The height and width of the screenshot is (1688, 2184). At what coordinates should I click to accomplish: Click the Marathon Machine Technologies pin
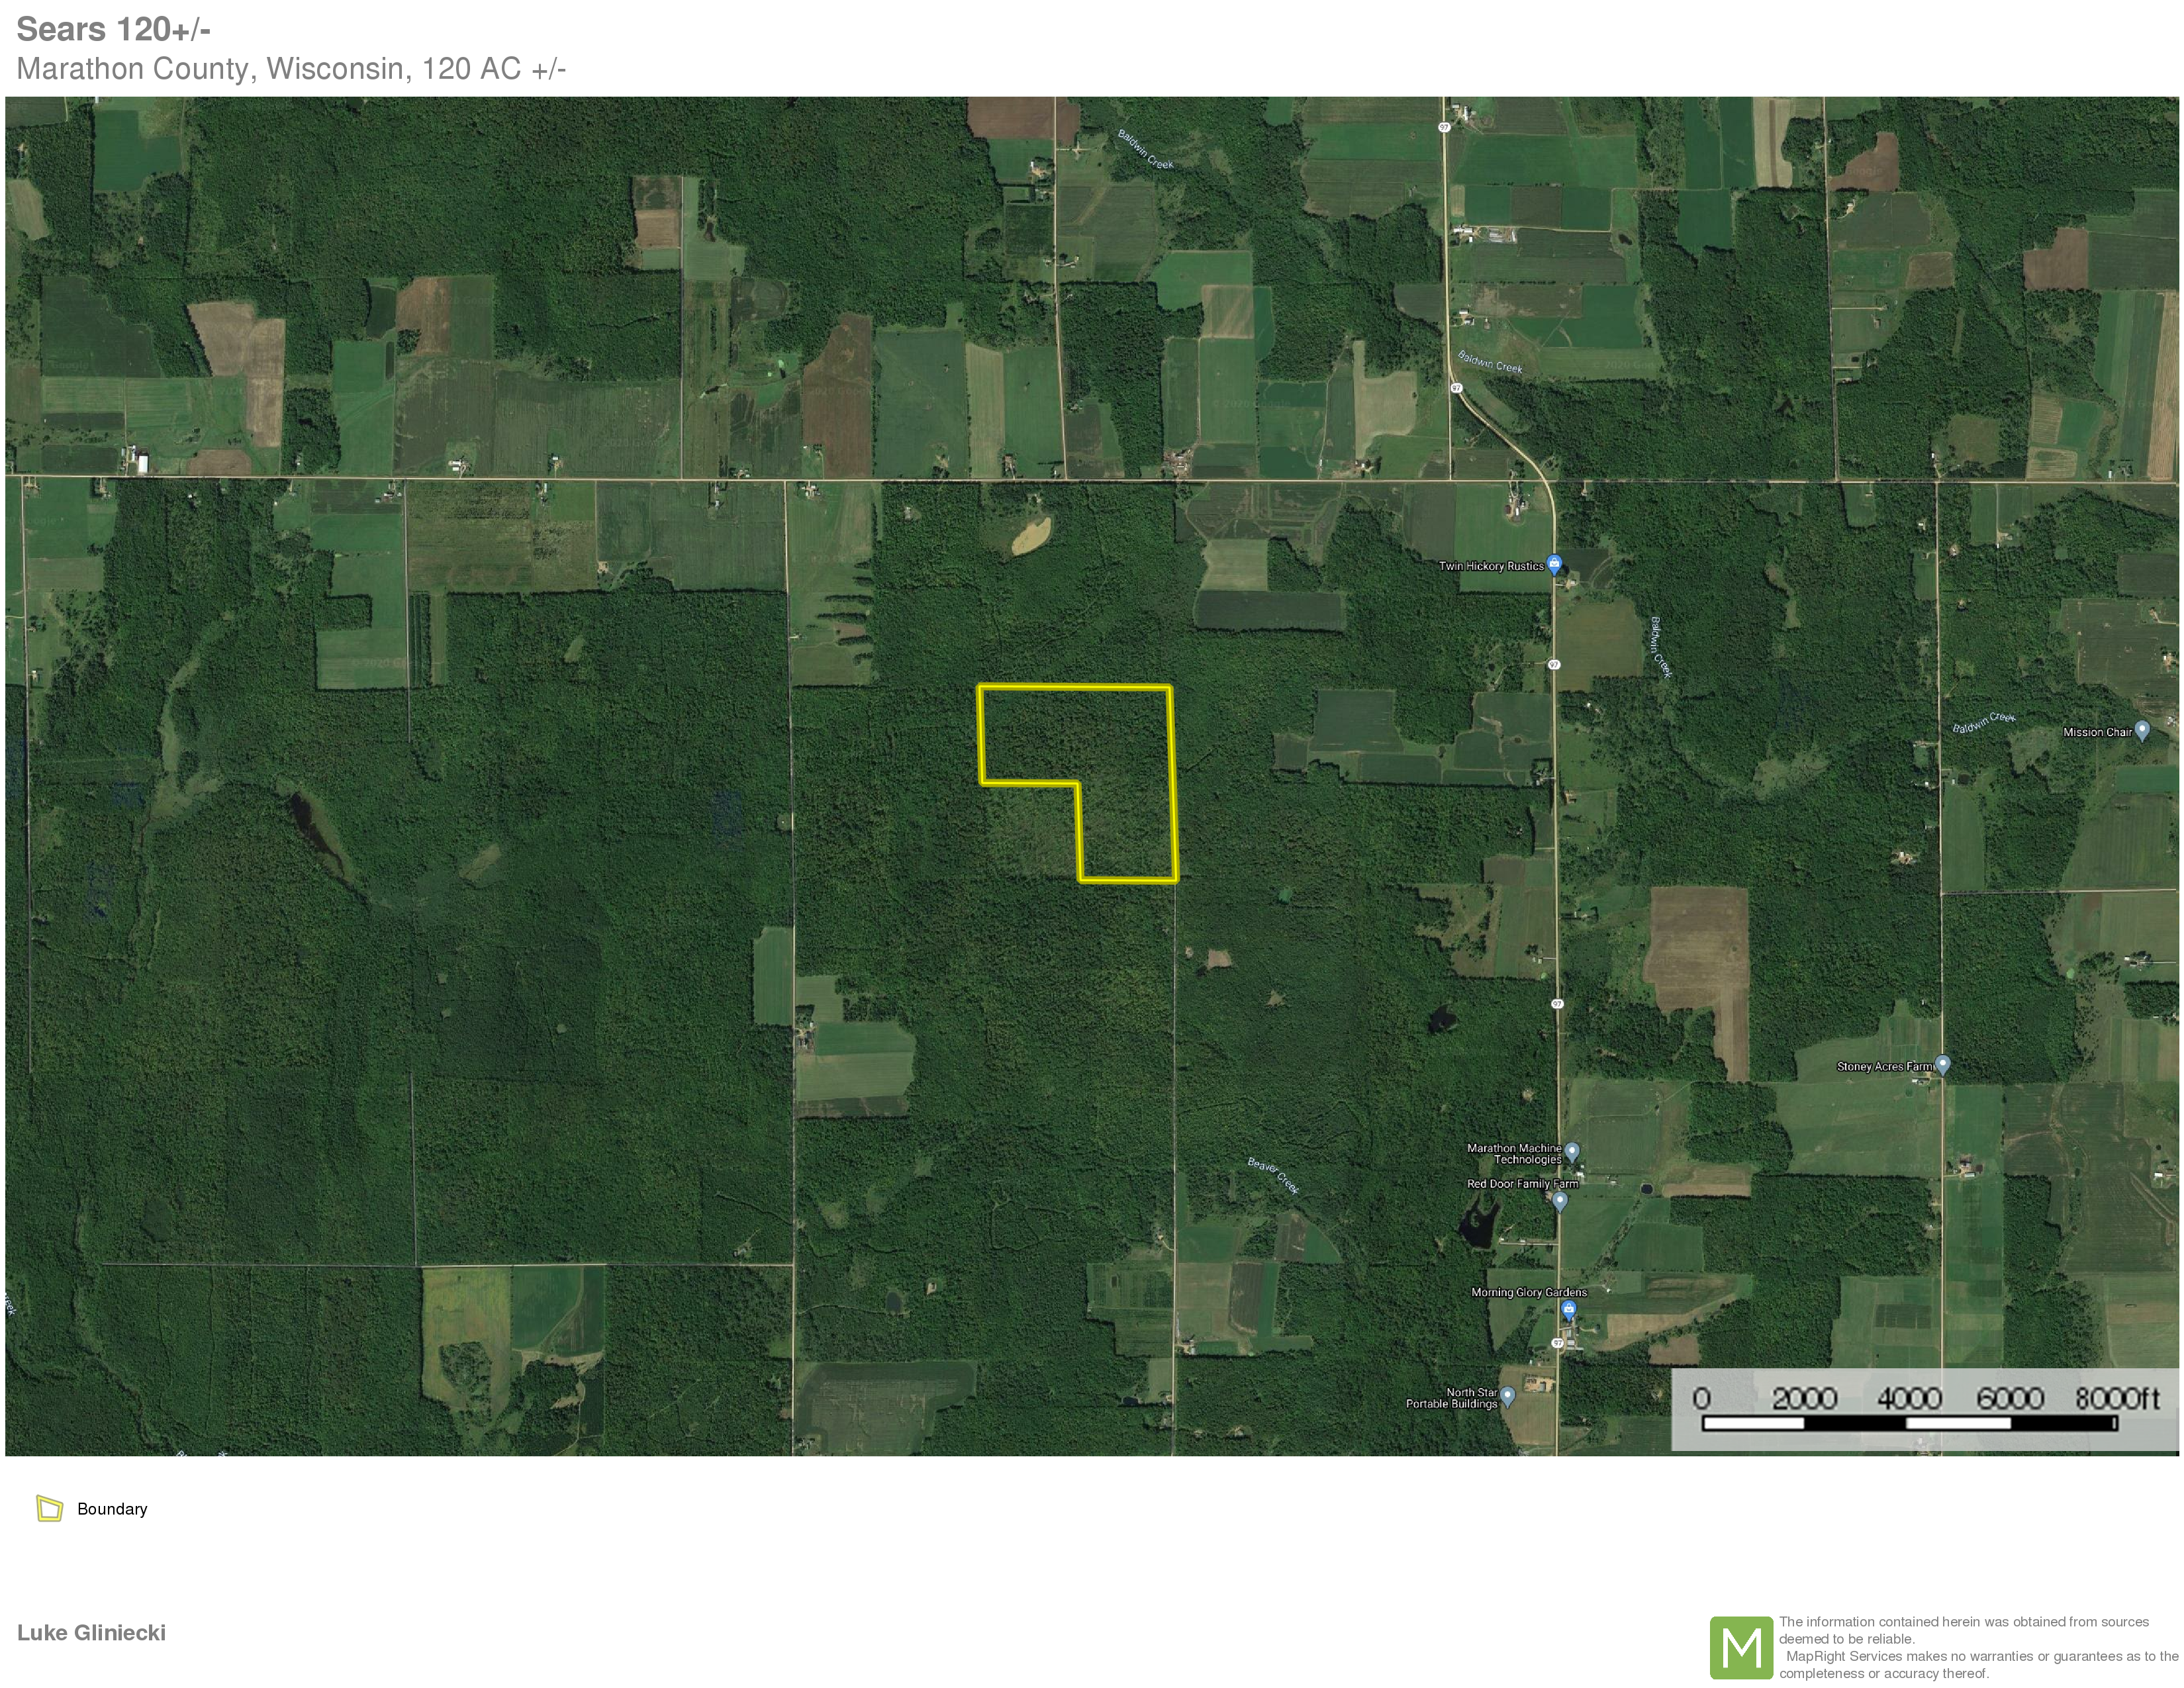point(1572,1151)
